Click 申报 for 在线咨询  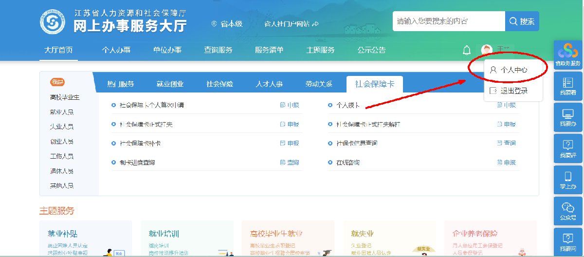pos(506,162)
